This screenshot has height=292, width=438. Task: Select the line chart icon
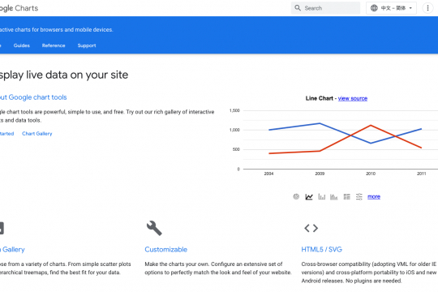point(309,197)
